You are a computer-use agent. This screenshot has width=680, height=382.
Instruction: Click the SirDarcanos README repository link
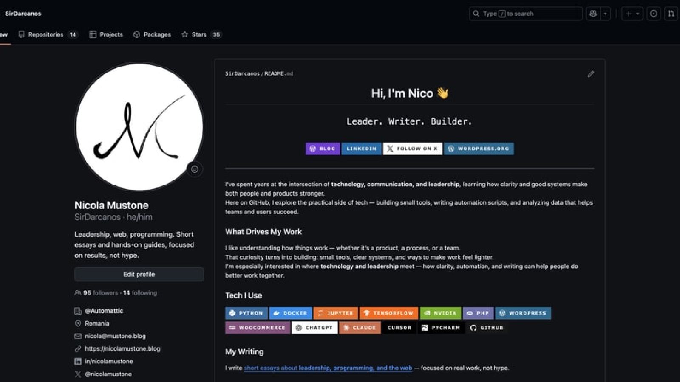coord(242,74)
